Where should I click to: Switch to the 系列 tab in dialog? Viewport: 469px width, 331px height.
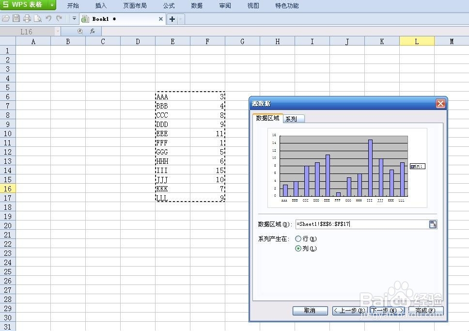point(293,119)
